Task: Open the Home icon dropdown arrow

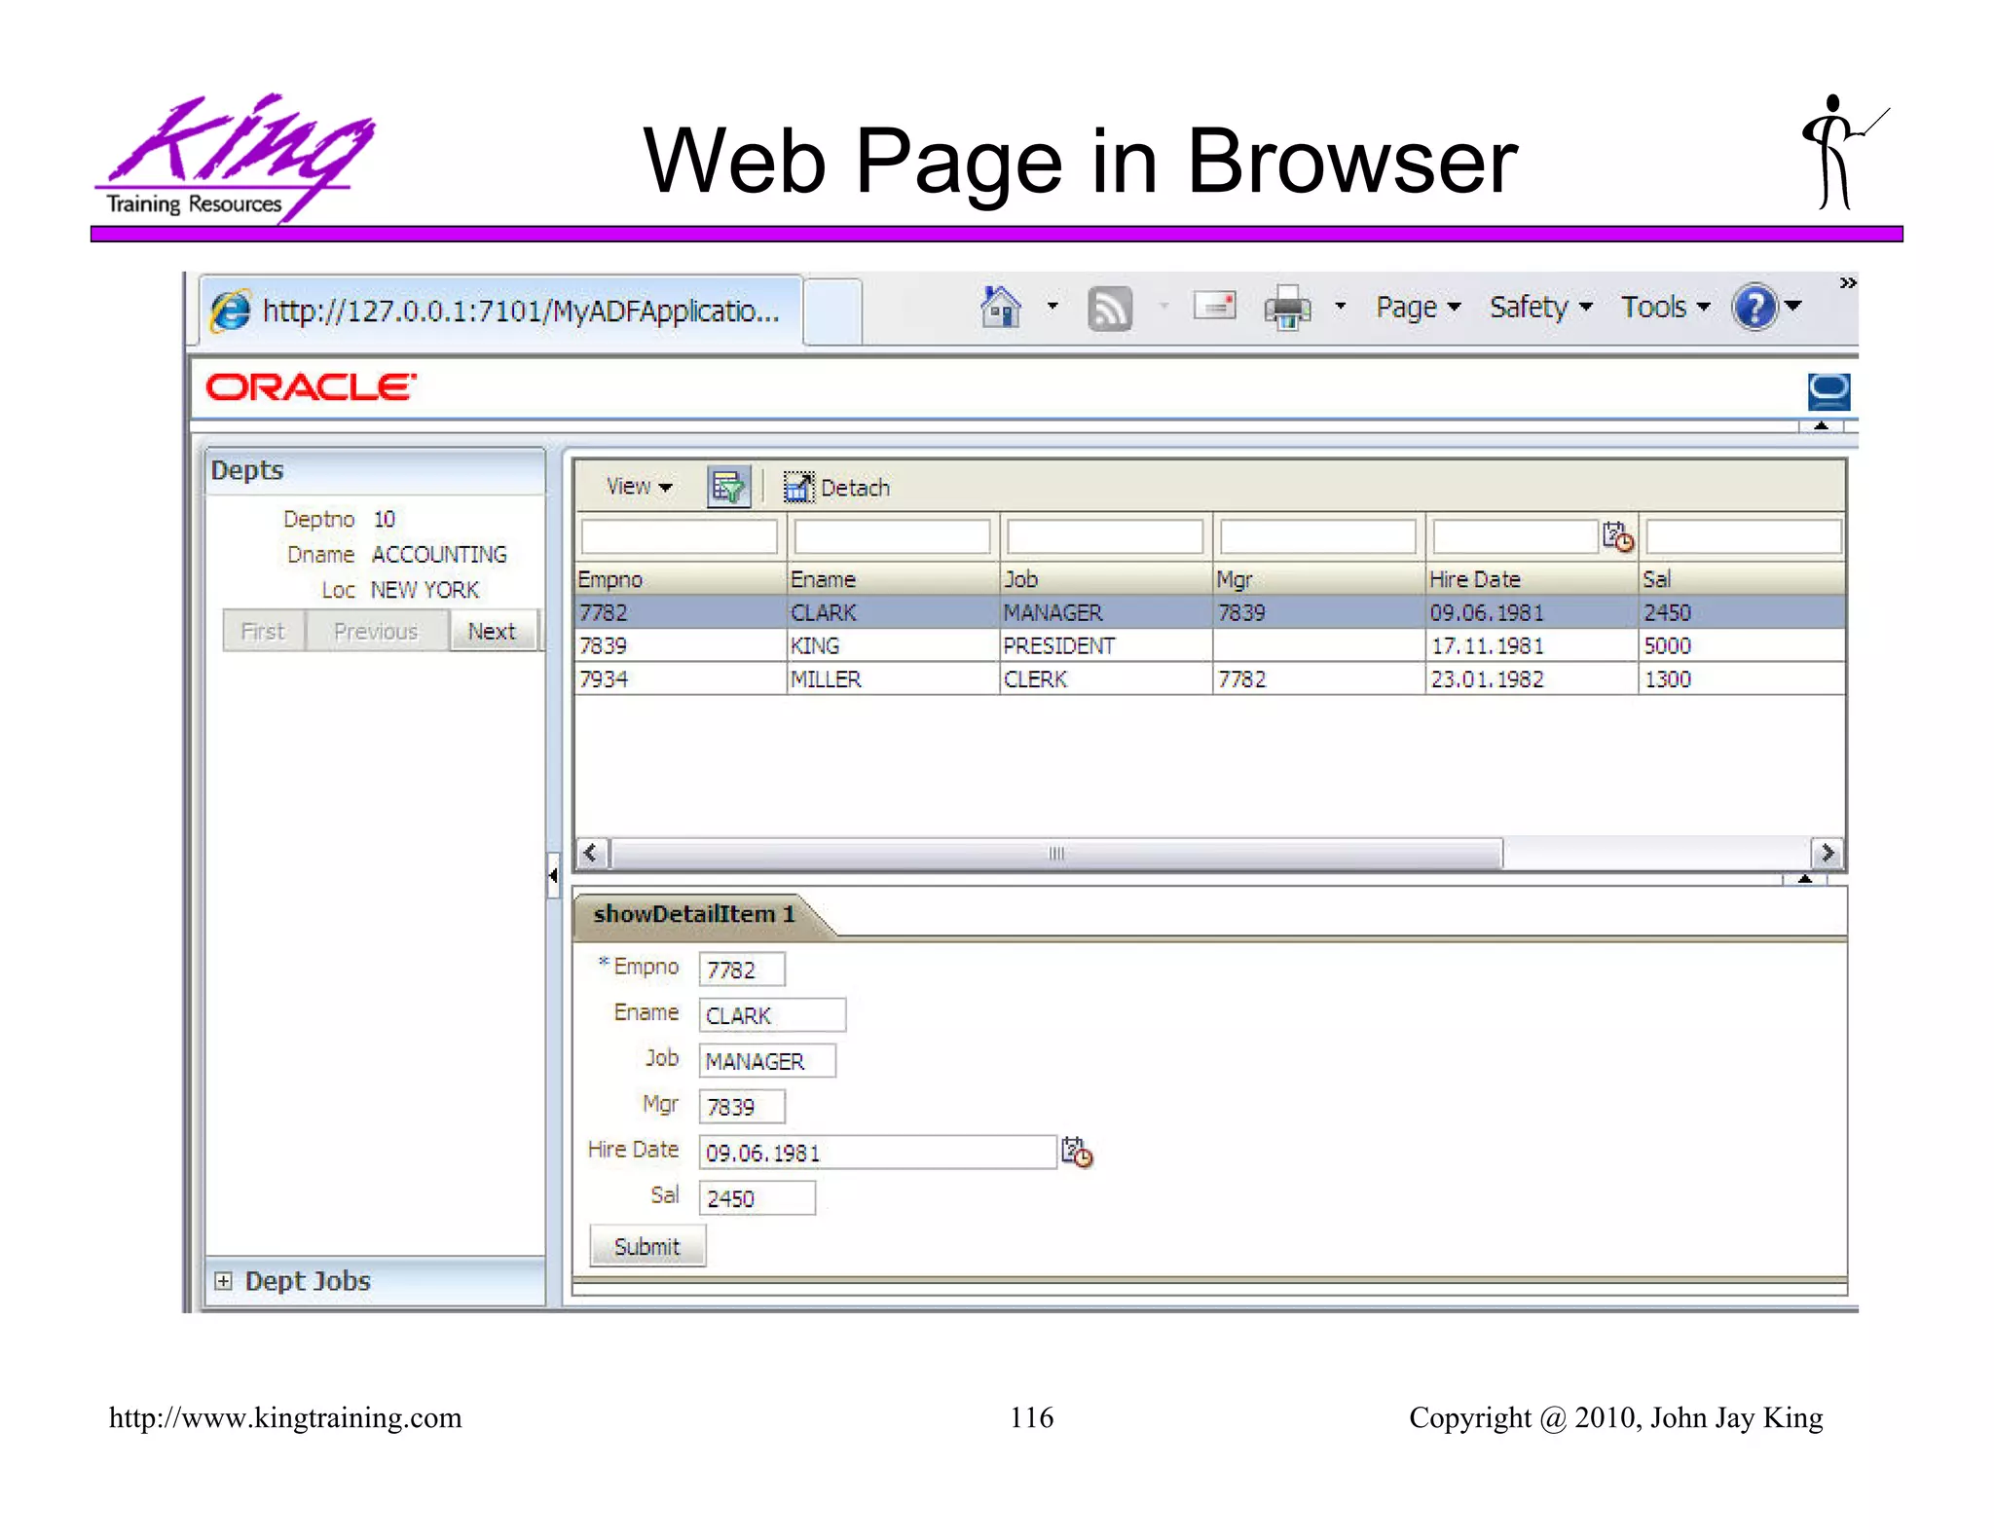Action: [x=1052, y=307]
